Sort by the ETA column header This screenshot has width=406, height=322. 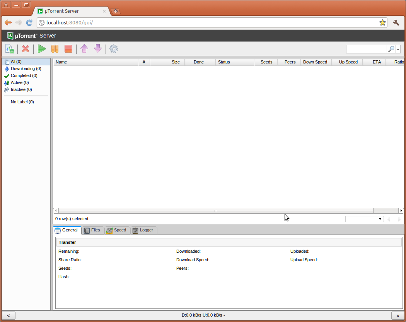pyautogui.click(x=374, y=62)
